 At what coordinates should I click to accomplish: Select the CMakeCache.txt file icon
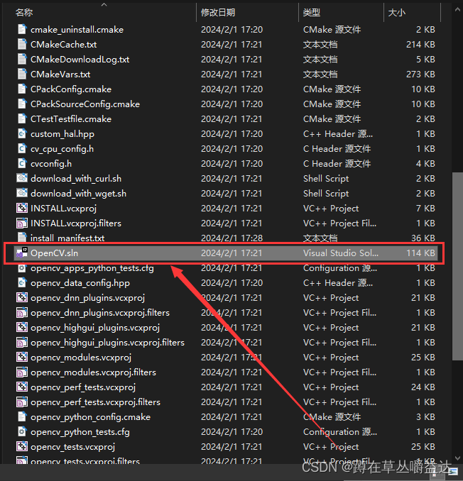(x=22, y=45)
